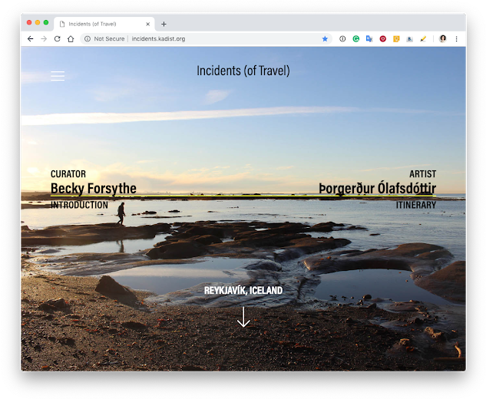Click the red close window button
The height and width of the screenshot is (399, 486).
click(29, 22)
